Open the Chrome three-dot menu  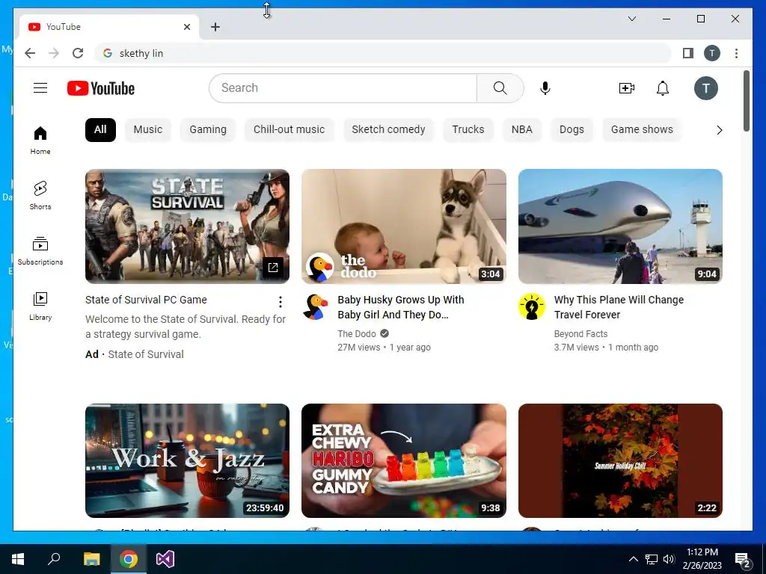coord(736,53)
